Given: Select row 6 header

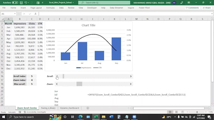Looking at the screenshot, I should (x=2, y=39).
